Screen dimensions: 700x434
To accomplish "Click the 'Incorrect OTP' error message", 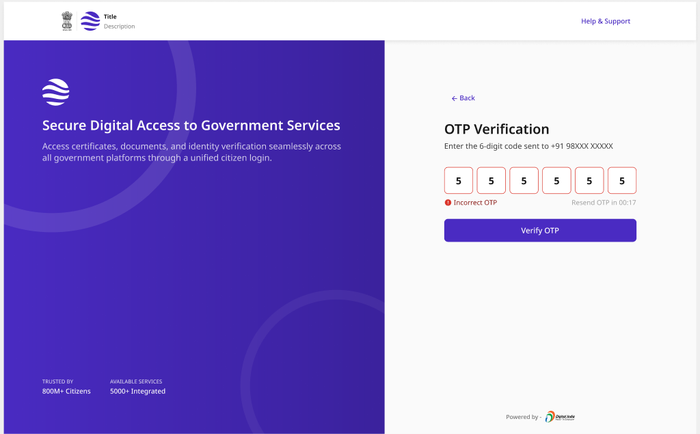I will (475, 202).
